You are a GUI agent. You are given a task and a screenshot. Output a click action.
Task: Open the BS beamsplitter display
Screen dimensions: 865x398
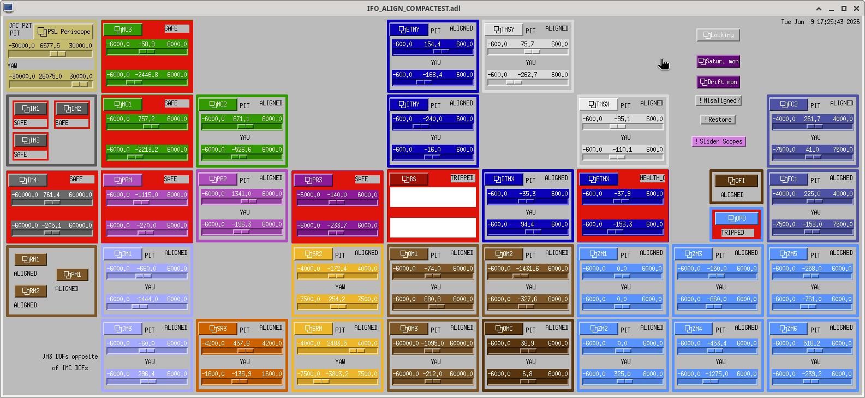(x=409, y=179)
